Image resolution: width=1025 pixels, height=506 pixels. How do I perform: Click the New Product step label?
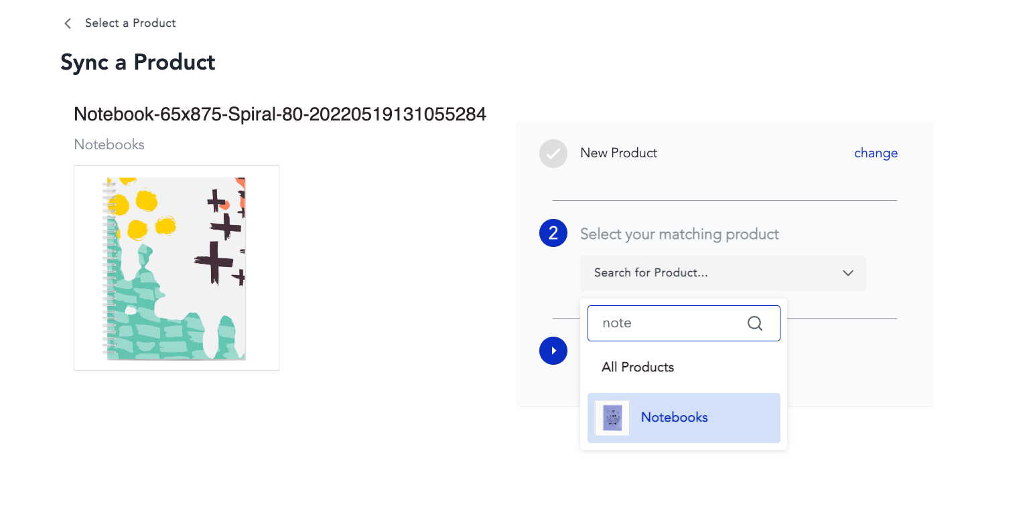(x=618, y=153)
